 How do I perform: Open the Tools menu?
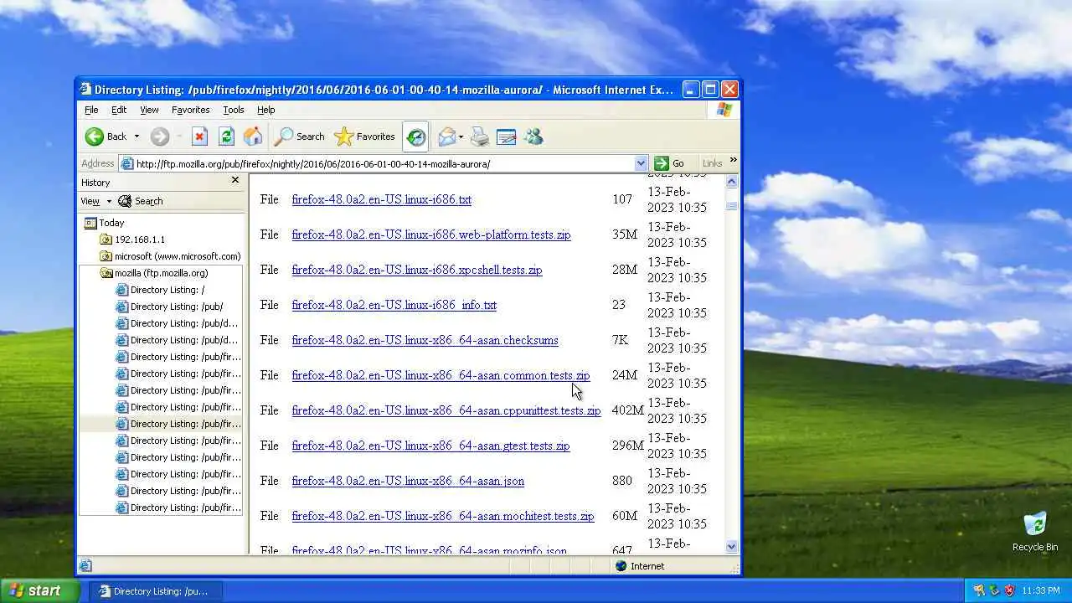click(x=234, y=110)
